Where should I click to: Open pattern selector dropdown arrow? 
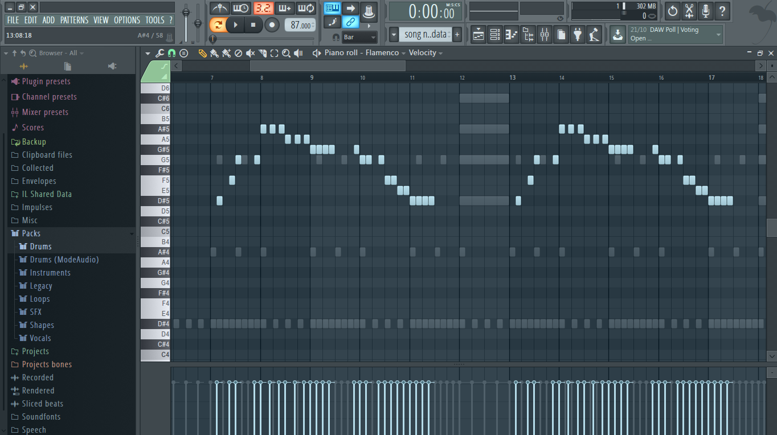(394, 35)
